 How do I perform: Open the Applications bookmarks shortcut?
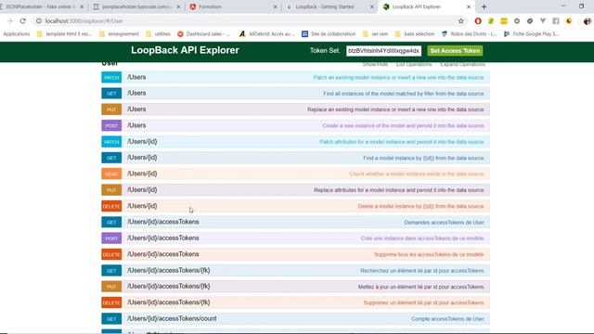pyautogui.click(x=17, y=34)
